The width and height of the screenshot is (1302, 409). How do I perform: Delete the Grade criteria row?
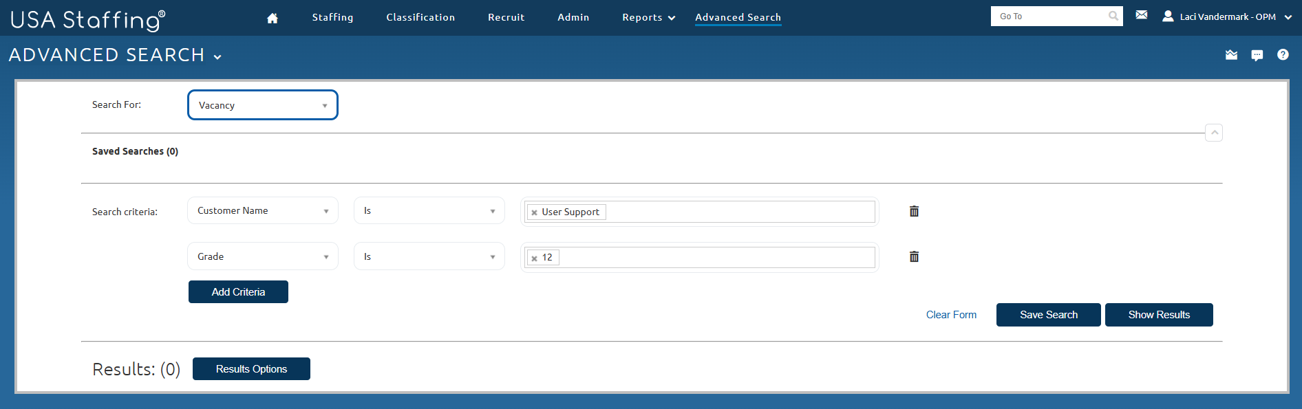(914, 256)
